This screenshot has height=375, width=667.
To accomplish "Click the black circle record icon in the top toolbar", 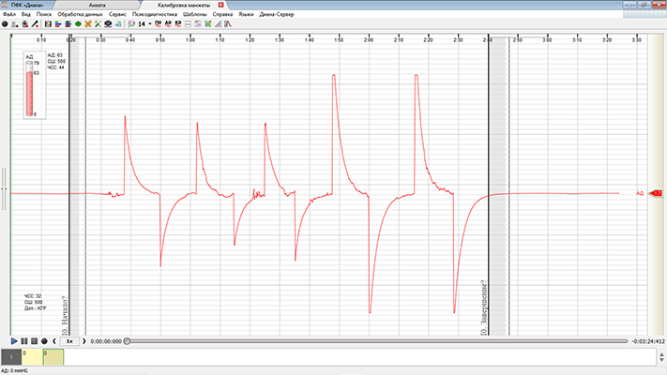I will click(5, 24).
